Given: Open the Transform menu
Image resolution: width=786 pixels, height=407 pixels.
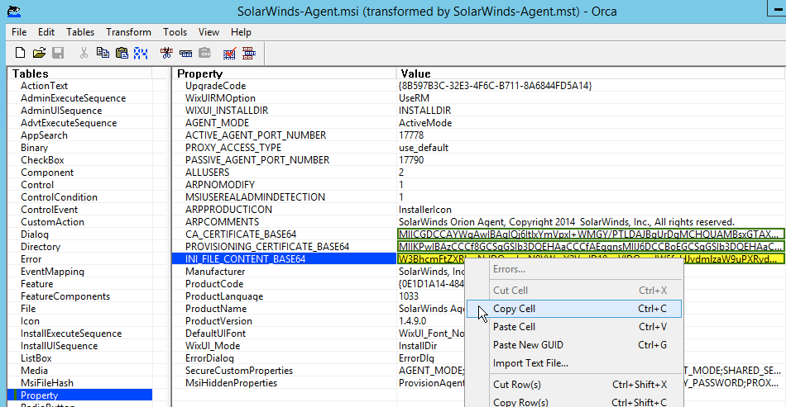Looking at the screenshot, I should click(x=128, y=32).
